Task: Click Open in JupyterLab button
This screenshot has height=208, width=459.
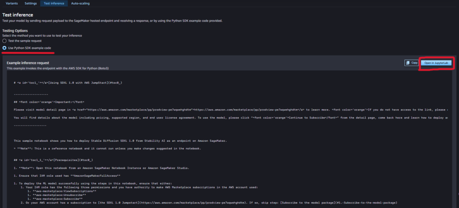Action: pyautogui.click(x=436, y=63)
